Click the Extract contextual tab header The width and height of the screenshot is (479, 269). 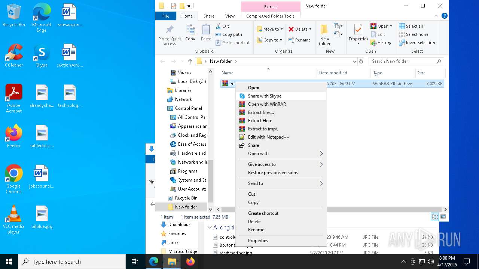[271, 7]
